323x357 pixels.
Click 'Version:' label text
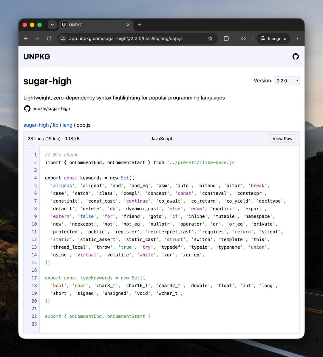263,81
